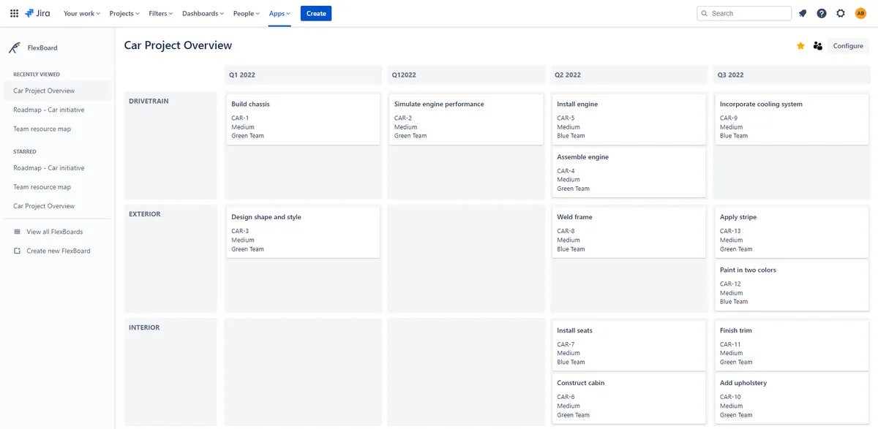This screenshot has height=429, width=878.
Task: Click the CAR-1 issue key
Action: tap(240, 118)
